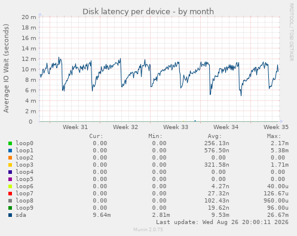Click the 'Week 32' x-axis label
Screen dimensions: 297x236
[125, 127]
